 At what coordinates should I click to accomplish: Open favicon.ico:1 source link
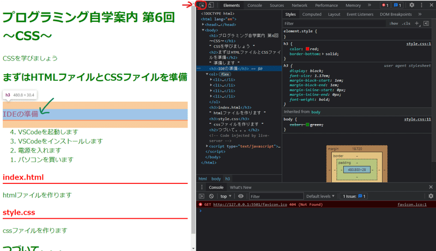tap(412, 205)
